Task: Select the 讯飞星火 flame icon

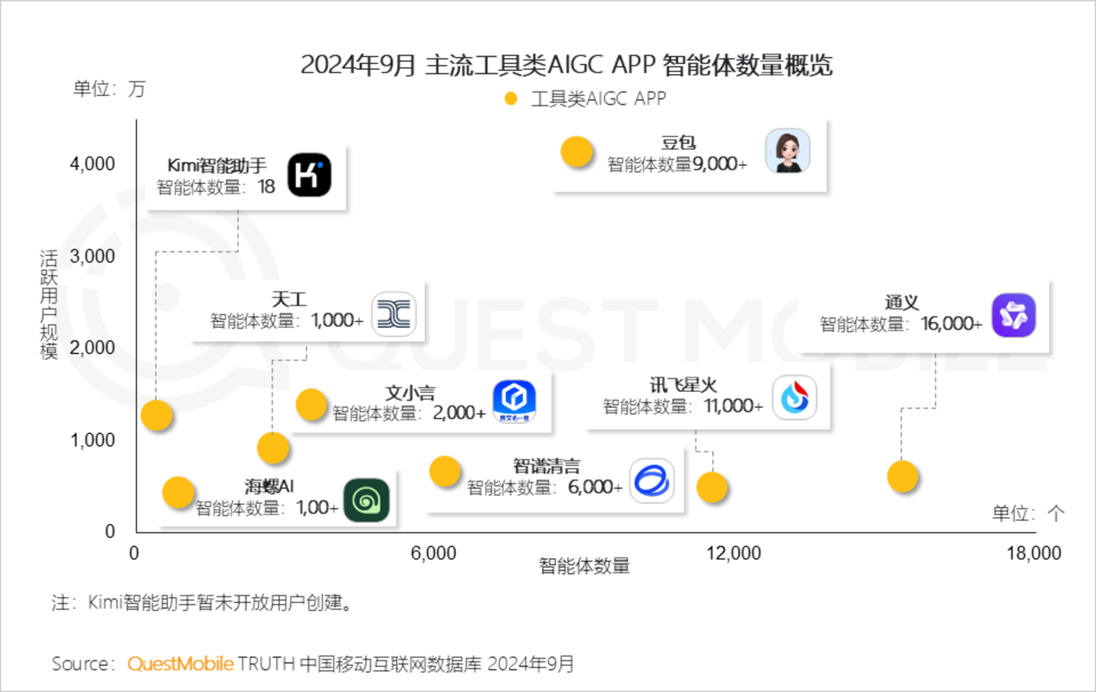Action: [795, 397]
